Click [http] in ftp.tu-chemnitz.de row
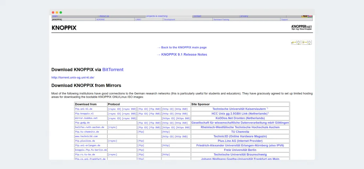364x169 pixels. [x=166, y=132]
